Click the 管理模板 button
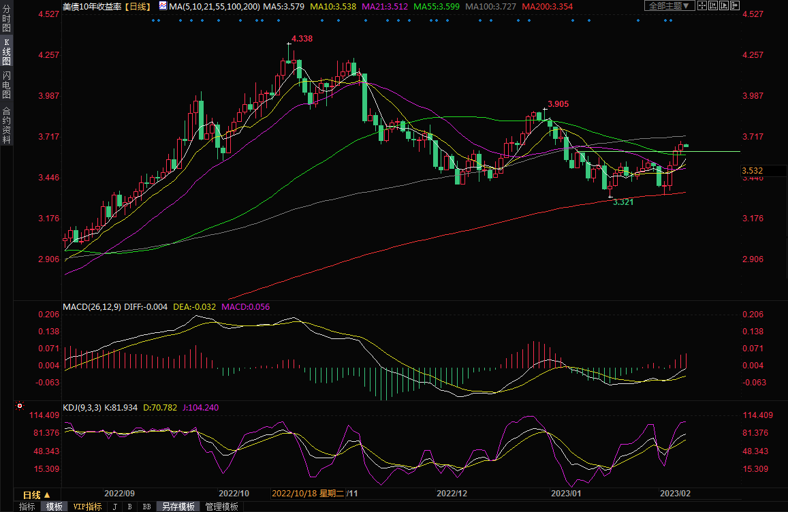Screen dimensions: 788x512 pyautogui.click(x=222, y=507)
